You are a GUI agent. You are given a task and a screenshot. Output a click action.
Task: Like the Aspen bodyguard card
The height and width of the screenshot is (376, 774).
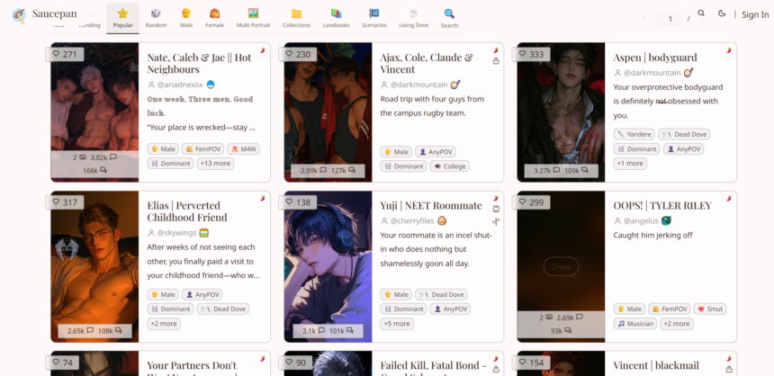click(x=534, y=54)
